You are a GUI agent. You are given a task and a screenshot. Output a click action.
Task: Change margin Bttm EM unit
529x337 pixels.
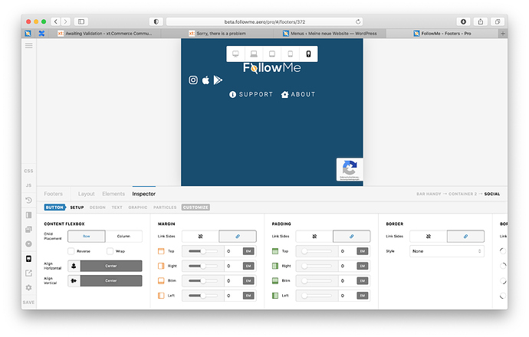[x=248, y=281]
